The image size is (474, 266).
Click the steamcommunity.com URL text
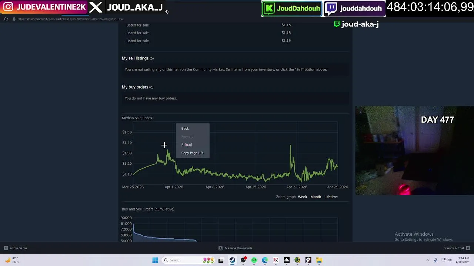[x=70, y=19]
